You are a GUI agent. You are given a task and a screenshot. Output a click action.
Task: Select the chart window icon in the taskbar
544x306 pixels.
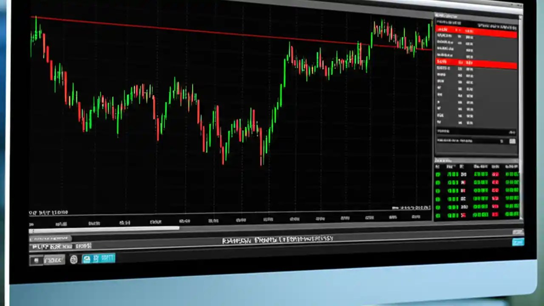87,259
